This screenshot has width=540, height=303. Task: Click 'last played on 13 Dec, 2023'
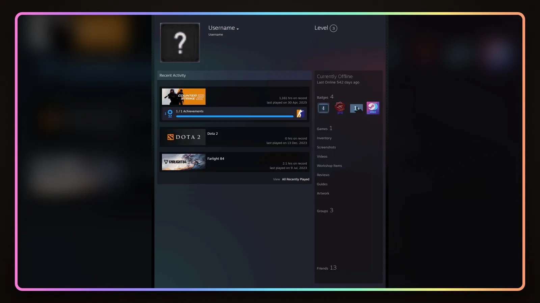[287, 143]
